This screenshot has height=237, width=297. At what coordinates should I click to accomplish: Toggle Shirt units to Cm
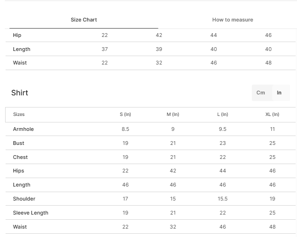pos(261,93)
